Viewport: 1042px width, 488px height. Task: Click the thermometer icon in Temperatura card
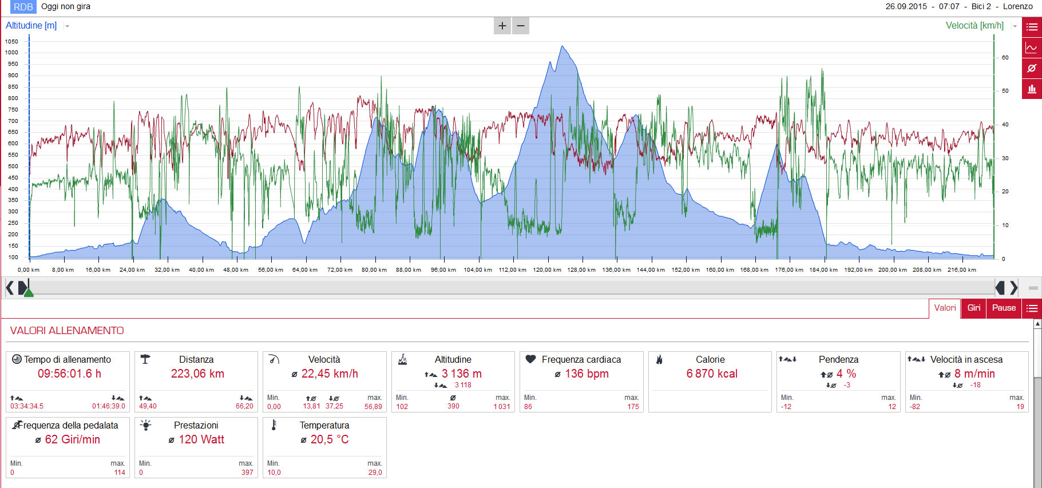click(x=274, y=425)
